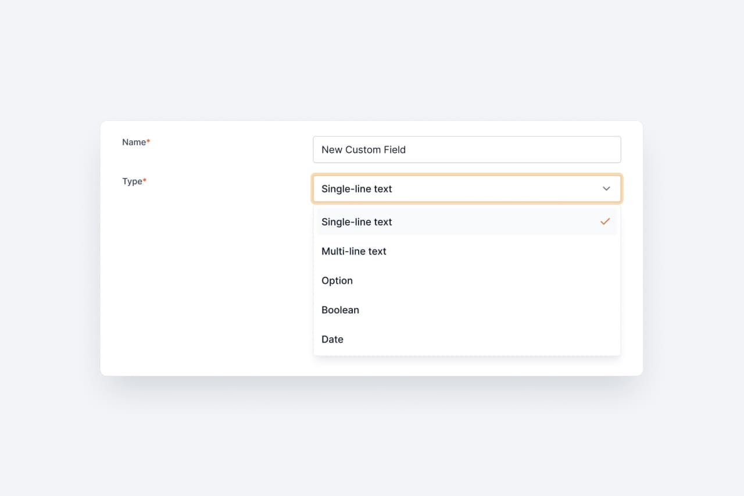Viewport: 744px width, 496px height.
Task: Click the chevron on the Type dropdown
Action: coord(606,188)
